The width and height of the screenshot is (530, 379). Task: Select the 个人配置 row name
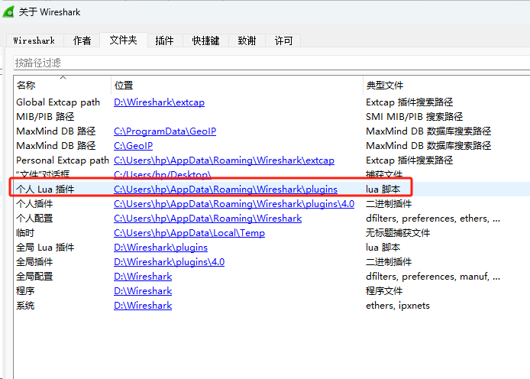[x=34, y=219]
